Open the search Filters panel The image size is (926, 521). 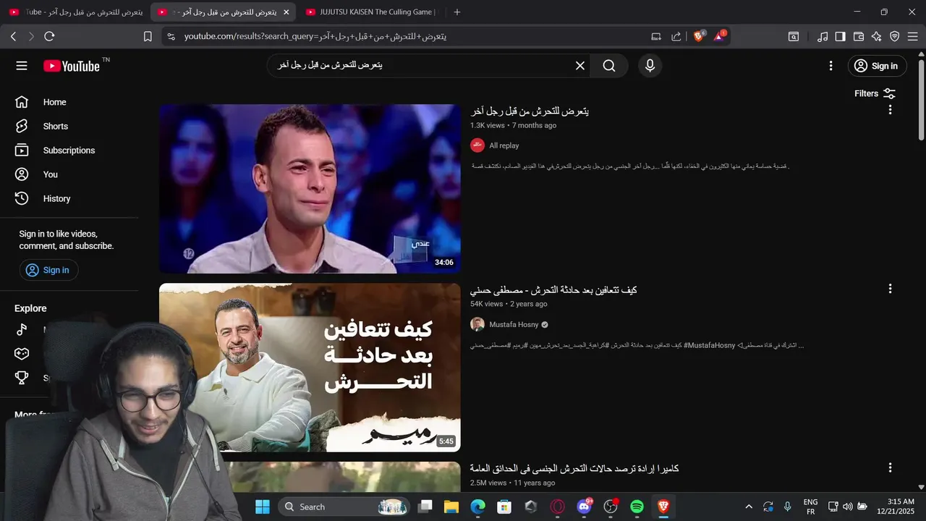pyautogui.click(x=875, y=93)
